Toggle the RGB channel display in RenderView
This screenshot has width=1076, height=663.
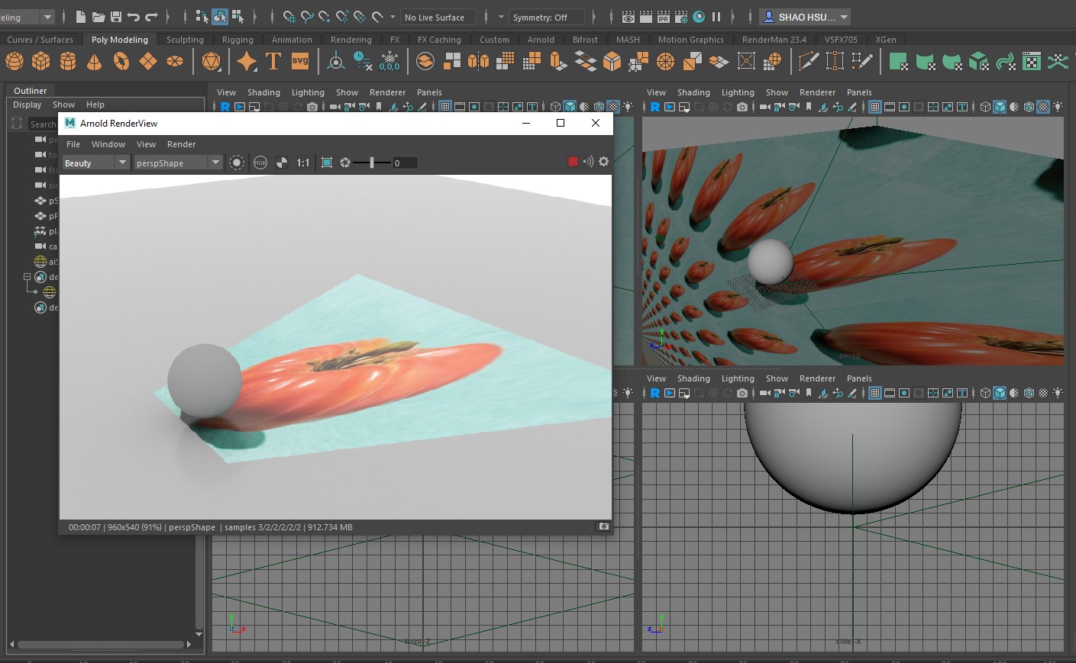point(260,162)
